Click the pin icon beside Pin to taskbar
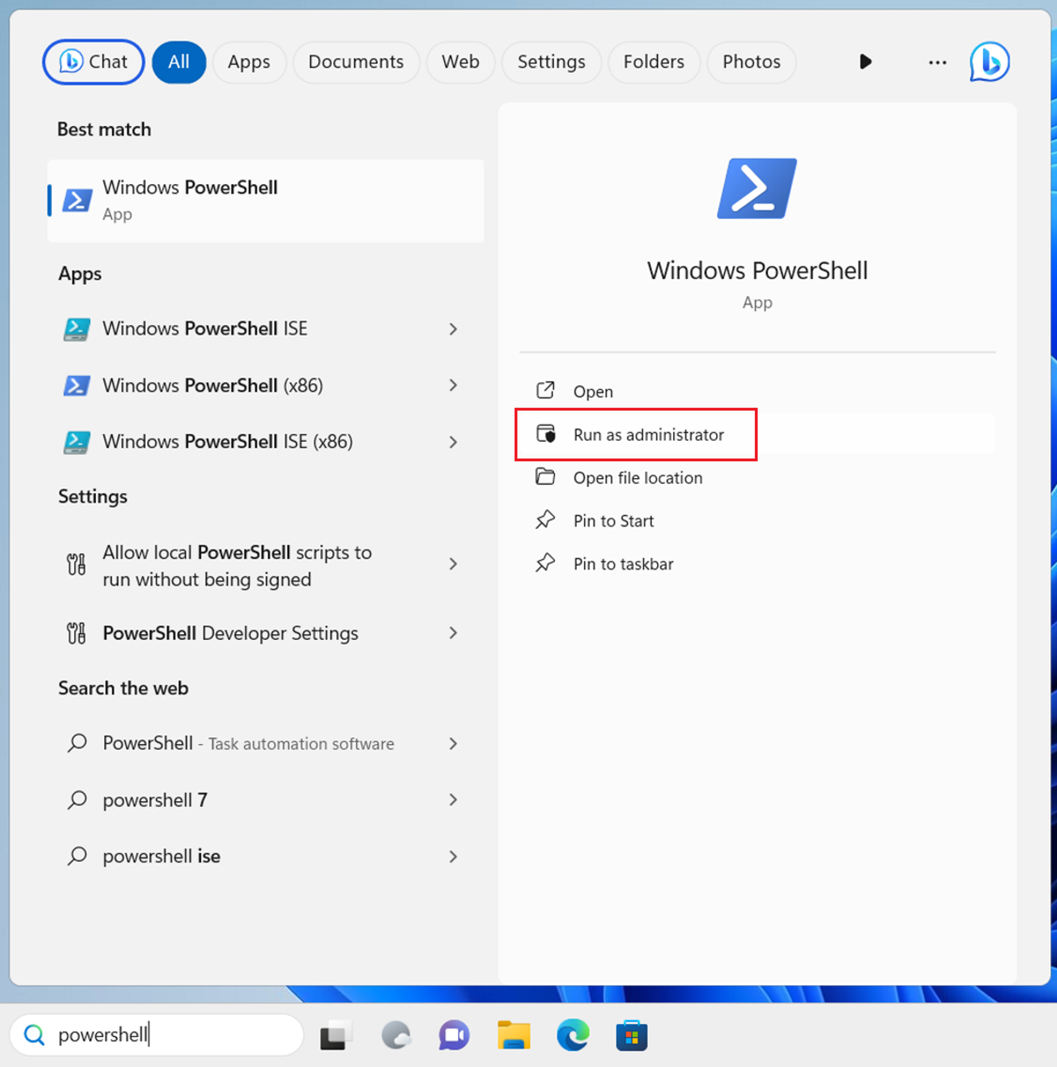Image resolution: width=1057 pixels, height=1067 pixels. click(545, 563)
